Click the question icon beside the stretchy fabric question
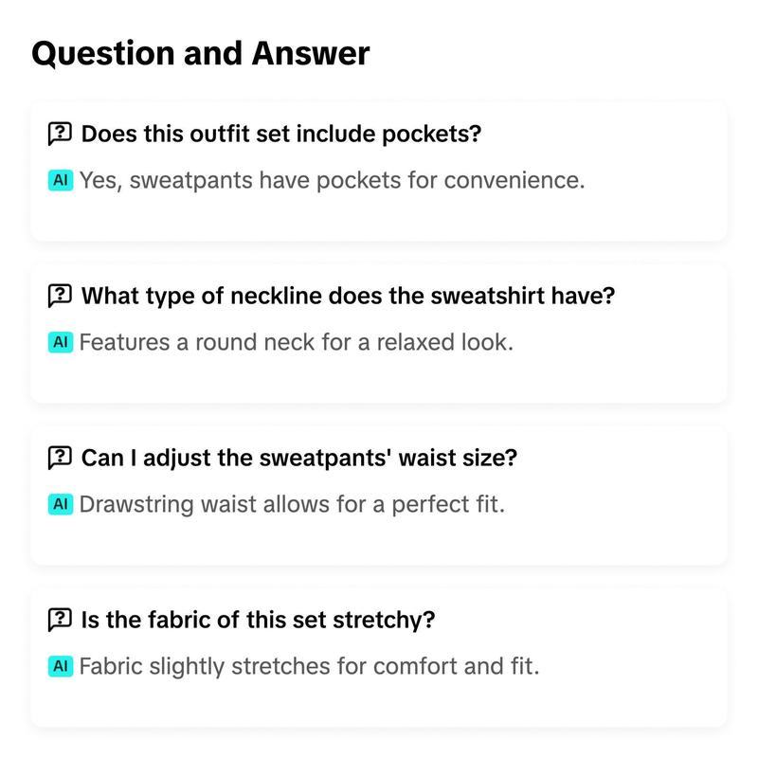The image size is (758, 758). pyautogui.click(x=60, y=620)
